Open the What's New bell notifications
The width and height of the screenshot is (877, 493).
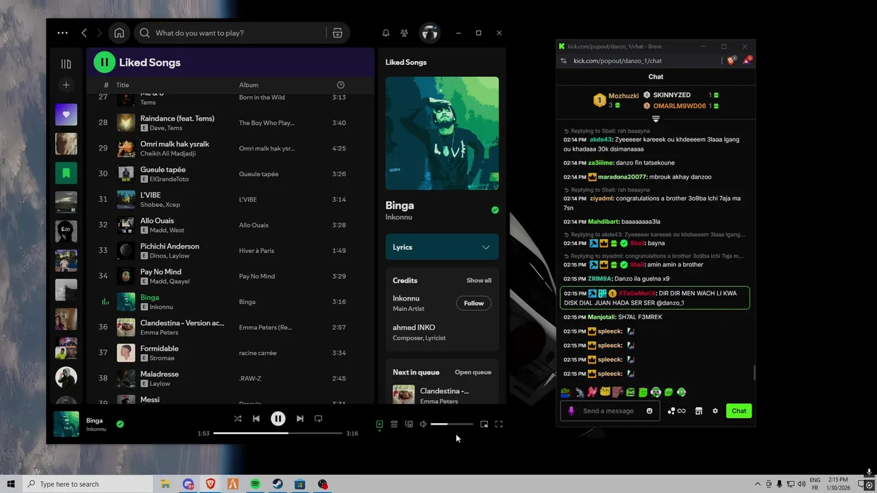point(386,33)
